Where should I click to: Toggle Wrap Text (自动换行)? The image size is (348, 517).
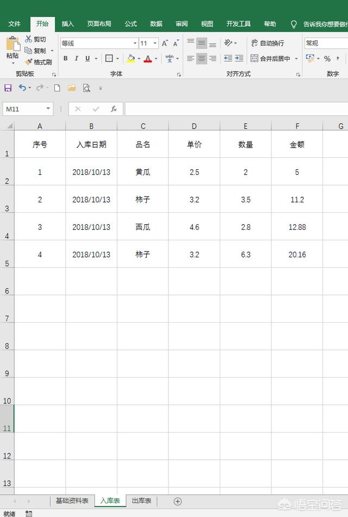268,43
